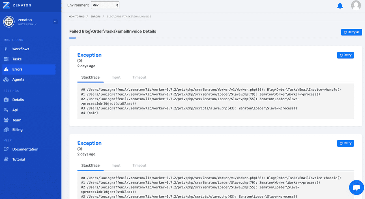Click '#4 {main}' line in first stack trace
The image size is (365, 199).
point(90,113)
